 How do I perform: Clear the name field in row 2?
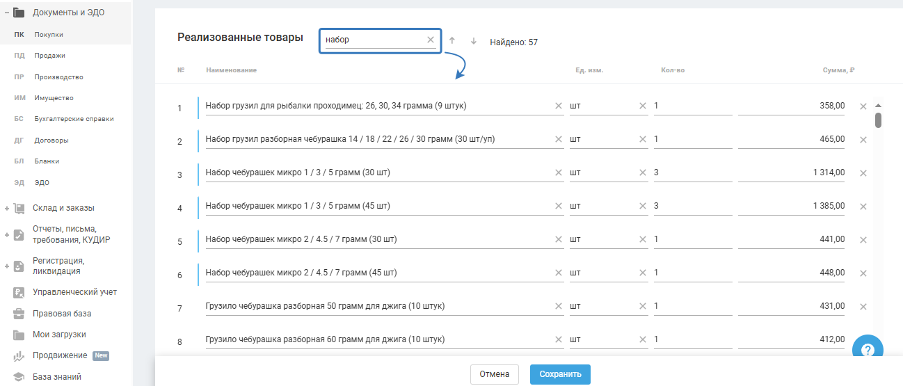558,140
